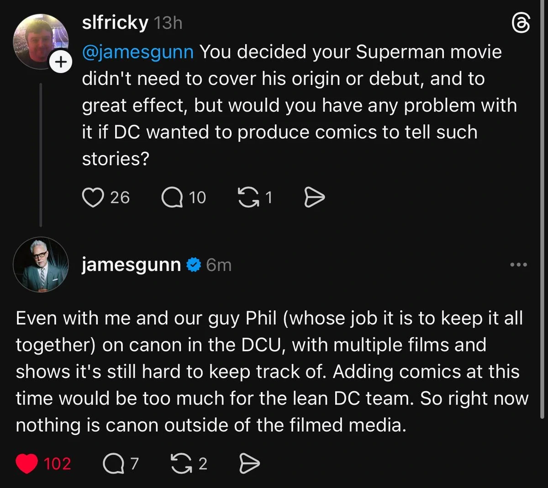Like slfricky's post with the heart icon
Screen dimensions: 548x488
coord(93,198)
